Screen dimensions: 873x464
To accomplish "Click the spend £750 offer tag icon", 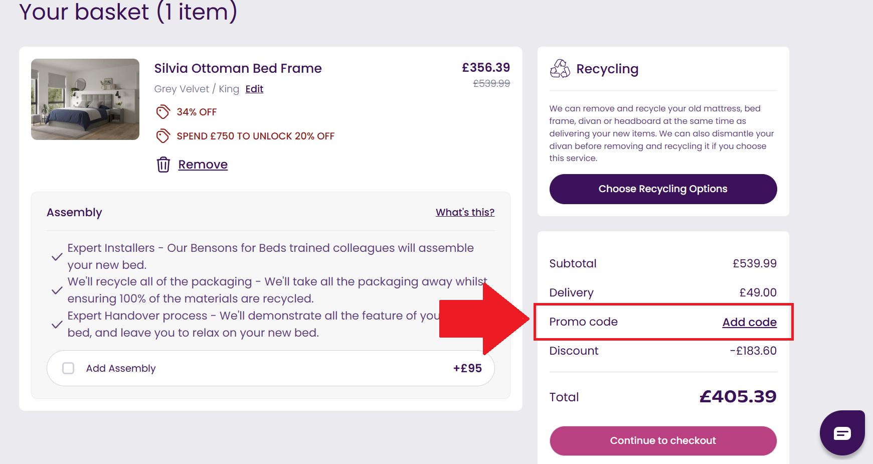I will coord(163,136).
